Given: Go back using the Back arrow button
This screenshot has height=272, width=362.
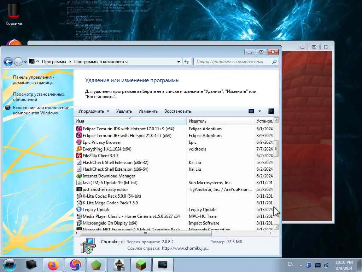Looking at the screenshot, I should coord(8,62).
